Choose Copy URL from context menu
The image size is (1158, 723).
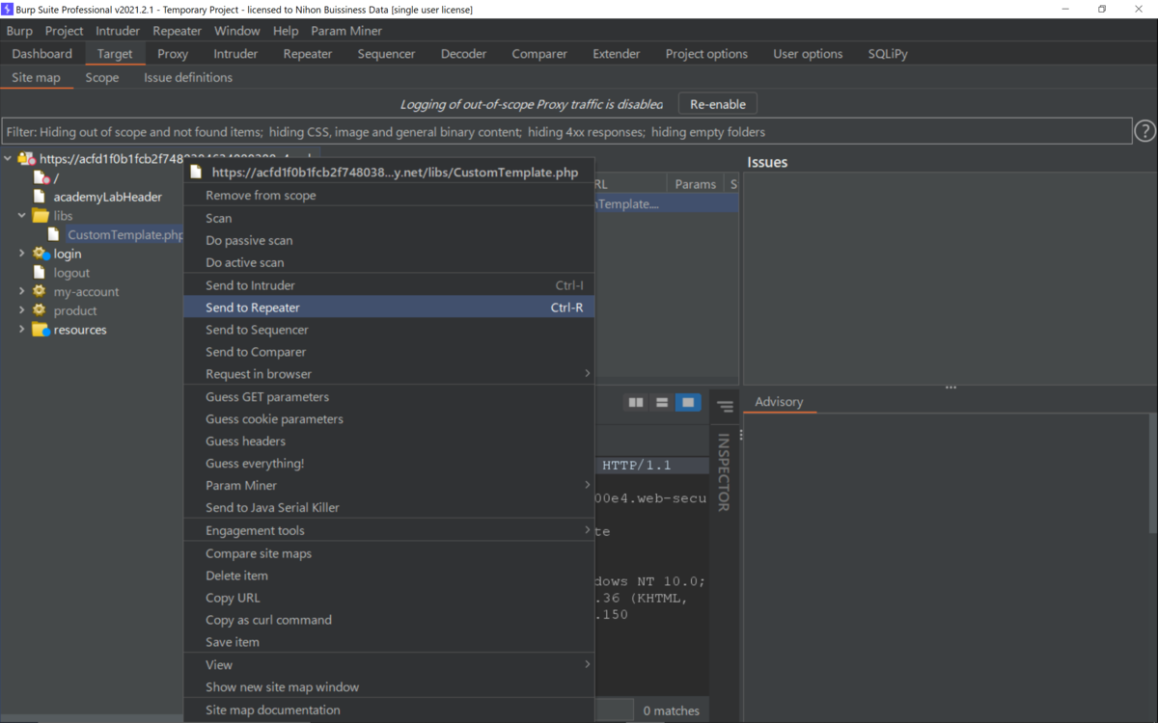[x=389, y=598]
